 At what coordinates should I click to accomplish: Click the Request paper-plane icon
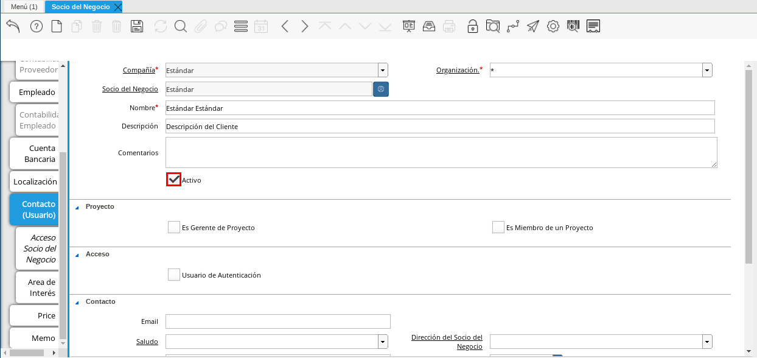click(x=533, y=26)
